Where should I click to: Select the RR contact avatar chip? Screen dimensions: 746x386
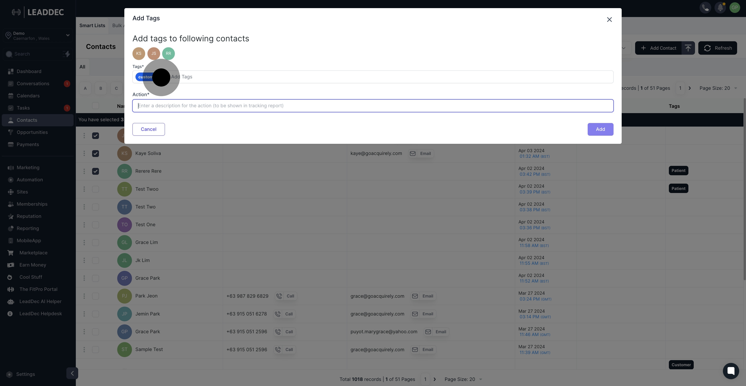click(168, 54)
